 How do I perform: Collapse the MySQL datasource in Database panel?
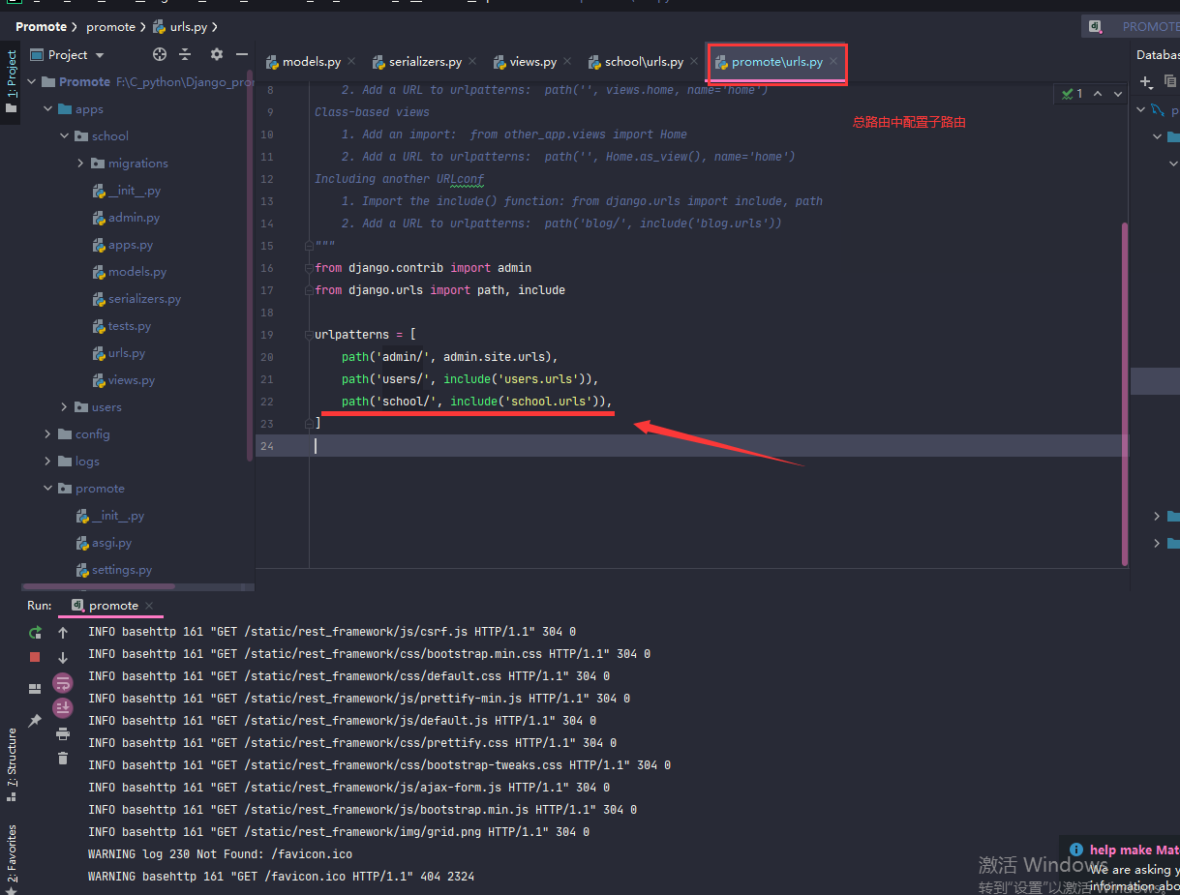[x=1142, y=110]
